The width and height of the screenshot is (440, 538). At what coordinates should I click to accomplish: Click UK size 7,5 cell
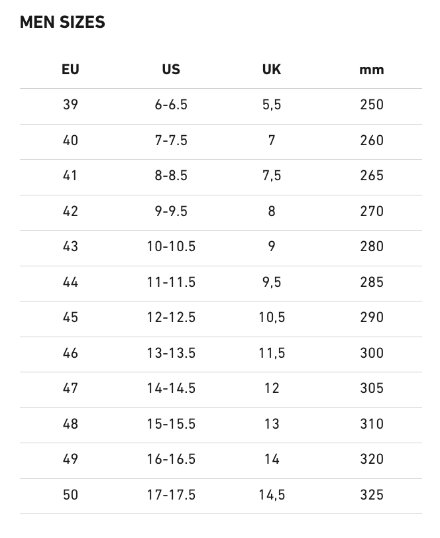point(272,176)
